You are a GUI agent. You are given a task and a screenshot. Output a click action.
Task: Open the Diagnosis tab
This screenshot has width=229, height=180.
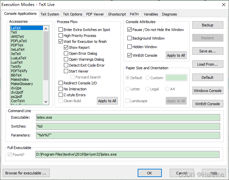(x=169, y=14)
